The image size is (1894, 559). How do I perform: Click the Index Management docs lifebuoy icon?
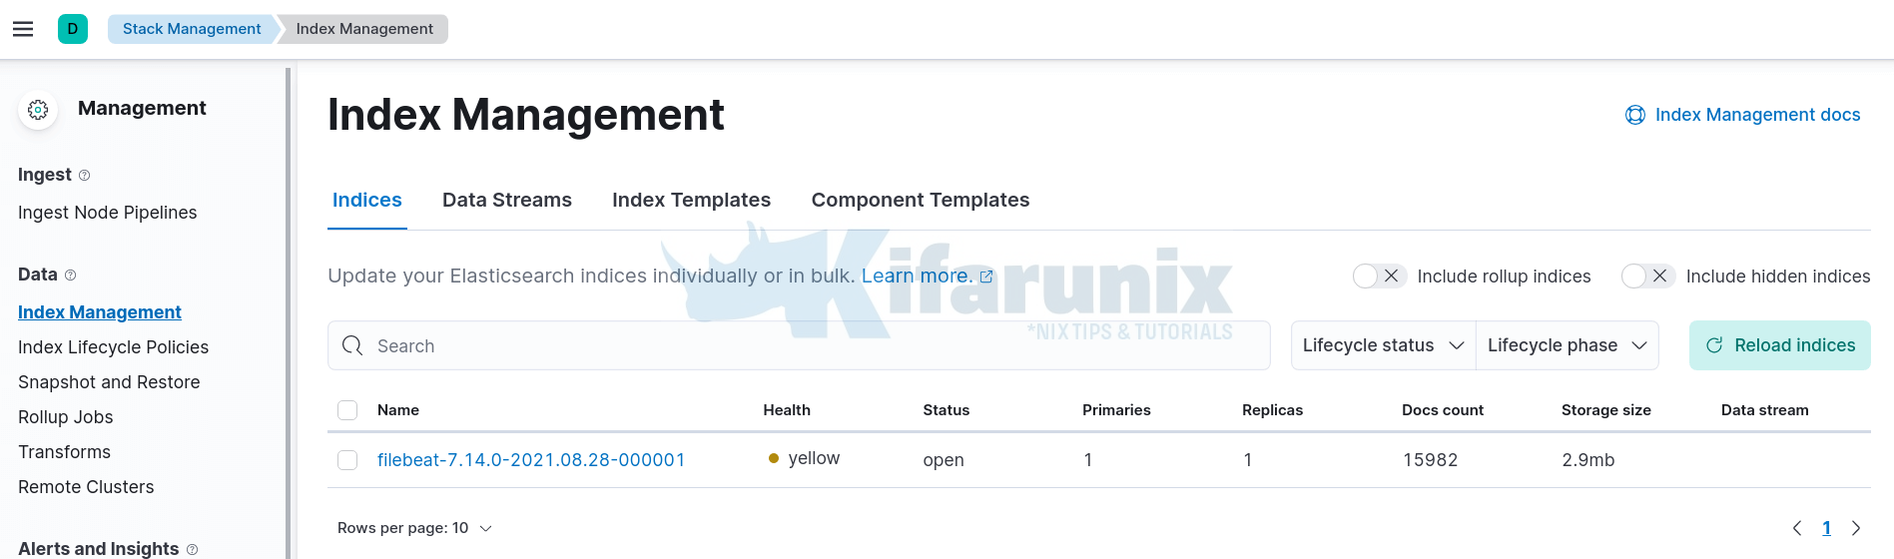[x=1635, y=115]
